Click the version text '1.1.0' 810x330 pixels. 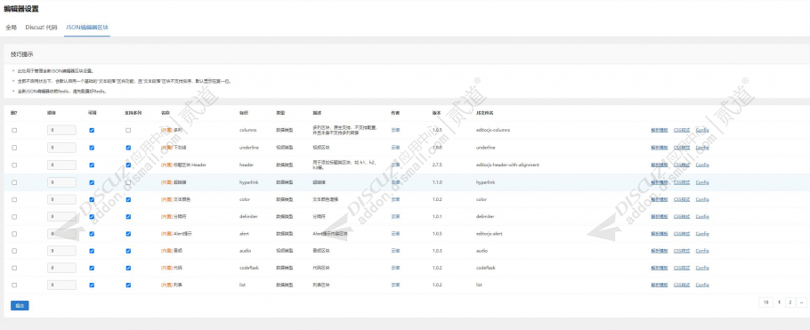[x=437, y=182]
